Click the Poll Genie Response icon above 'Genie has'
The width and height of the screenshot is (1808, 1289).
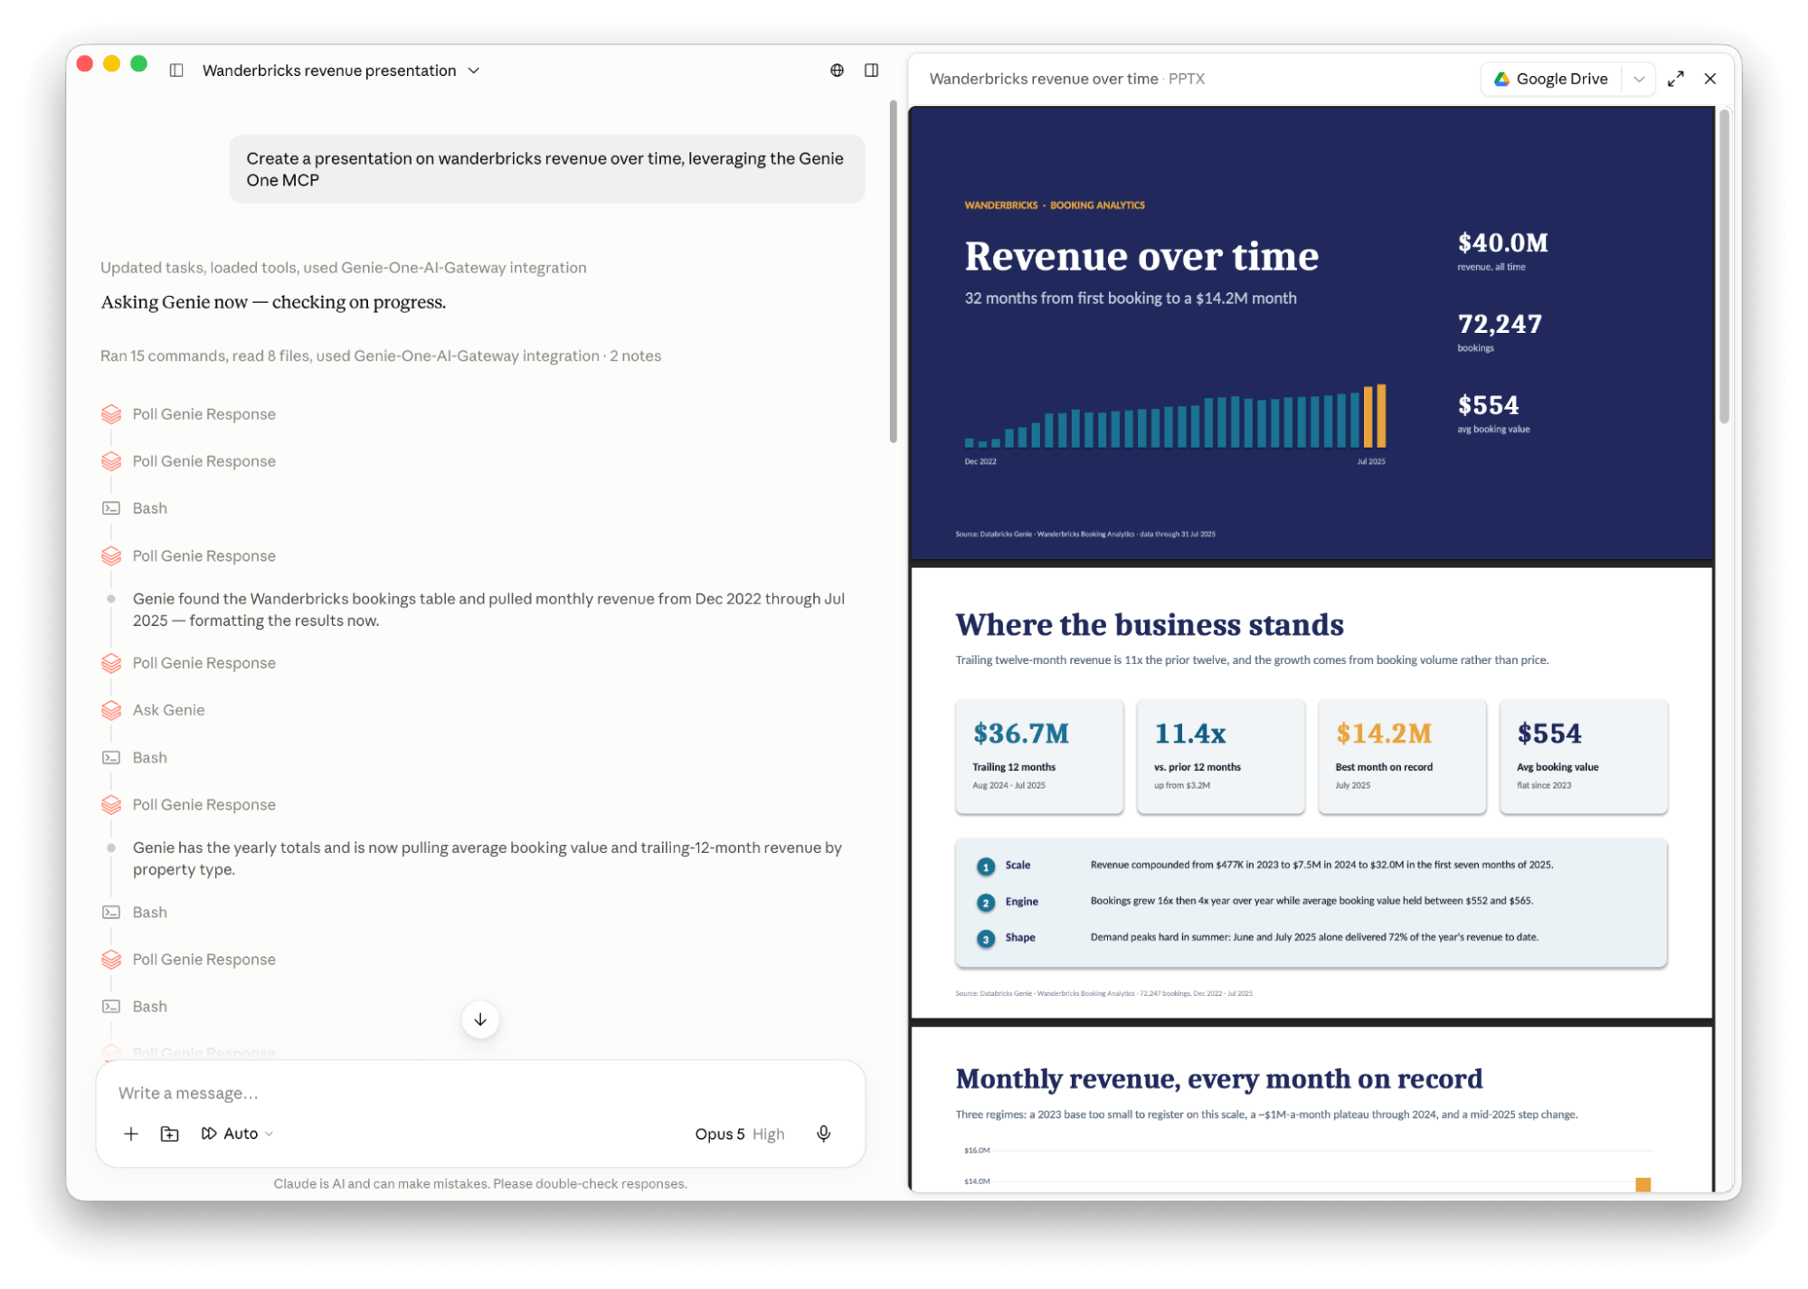pos(111,804)
